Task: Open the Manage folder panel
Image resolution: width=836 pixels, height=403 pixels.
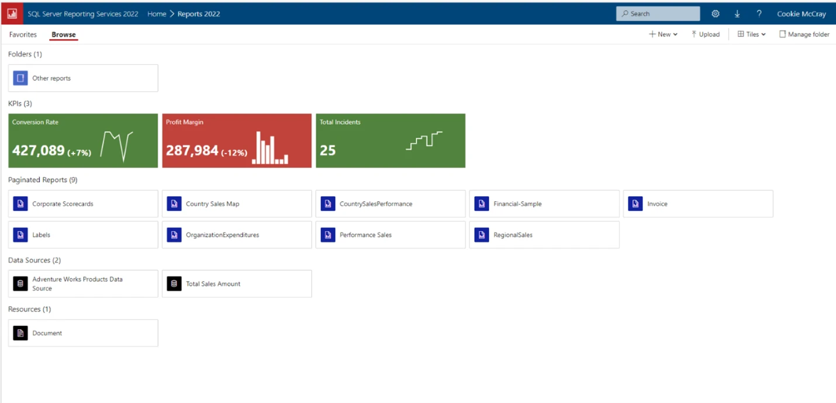Action: click(804, 34)
